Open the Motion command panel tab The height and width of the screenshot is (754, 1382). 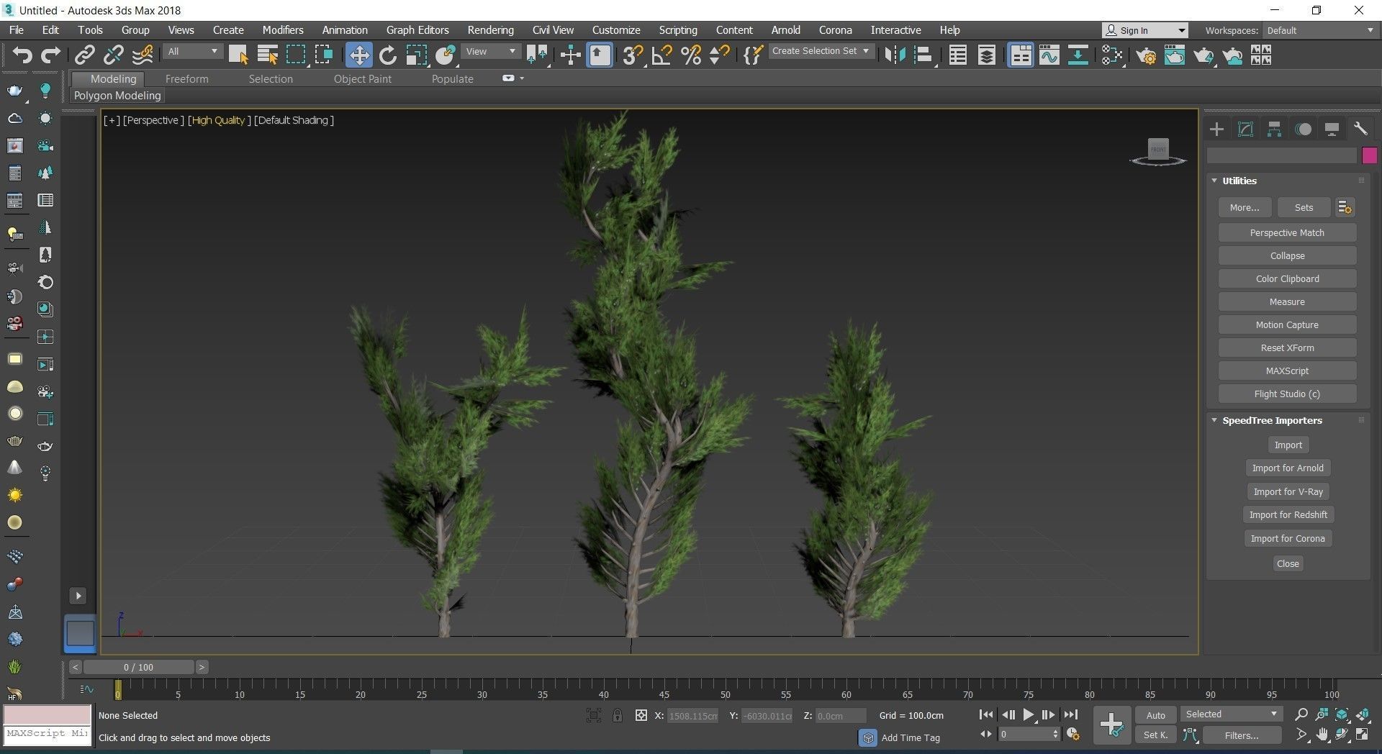[x=1303, y=130]
